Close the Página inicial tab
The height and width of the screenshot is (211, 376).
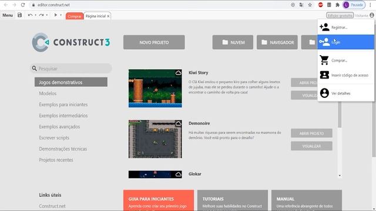108,16
